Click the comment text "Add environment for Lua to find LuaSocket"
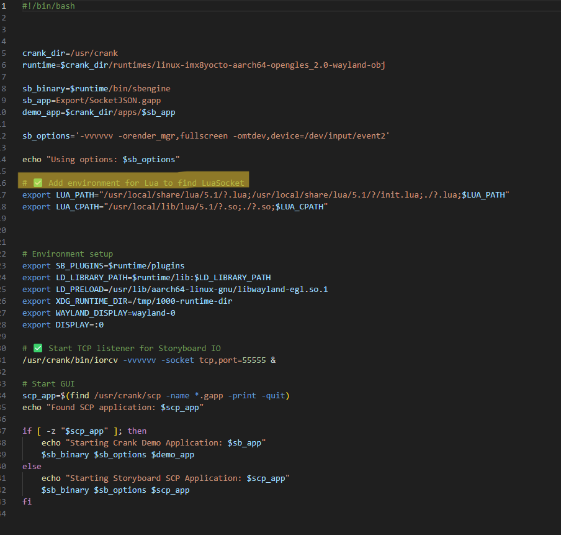This screenshot has width=561, height=535. coord(146,183)
